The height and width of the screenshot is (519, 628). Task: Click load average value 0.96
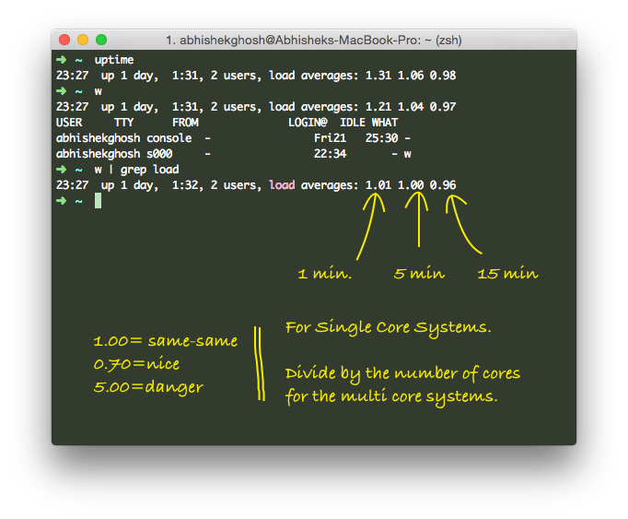click(x=443, y=185)
